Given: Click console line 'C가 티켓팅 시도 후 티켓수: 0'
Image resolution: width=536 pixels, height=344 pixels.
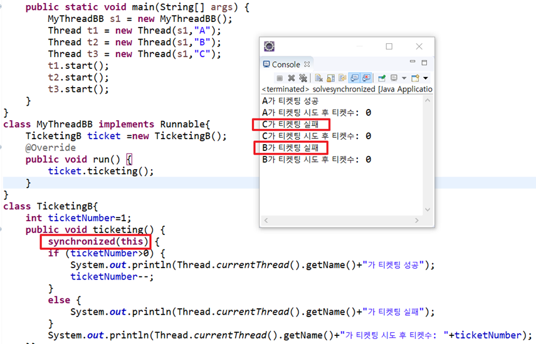Looking at the screenshot, I should (x=317, y=136).
